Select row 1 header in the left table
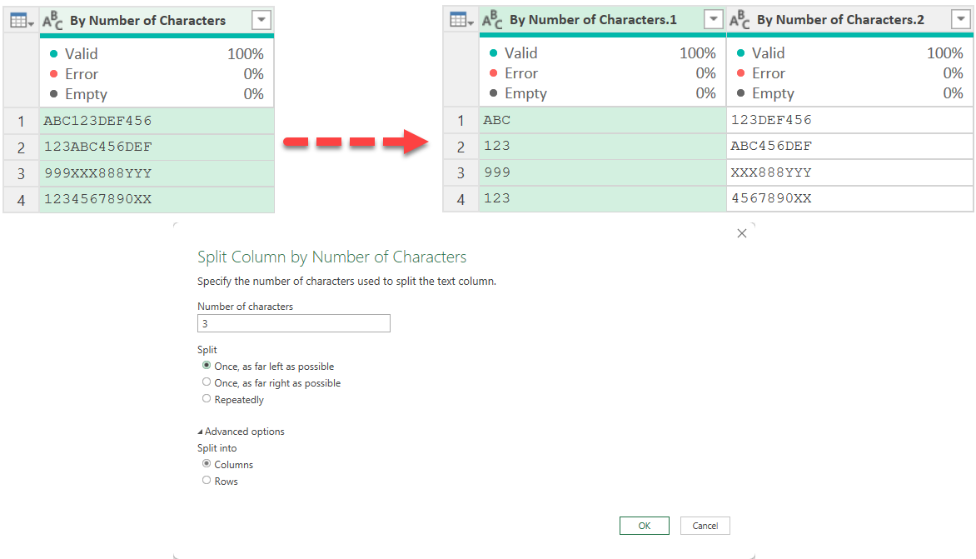The image size is (976, 559). click(21, 121)
